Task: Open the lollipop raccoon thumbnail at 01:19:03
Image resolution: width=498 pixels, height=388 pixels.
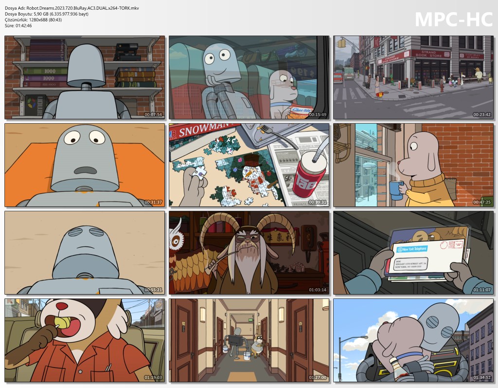Action: click(85, 340)
